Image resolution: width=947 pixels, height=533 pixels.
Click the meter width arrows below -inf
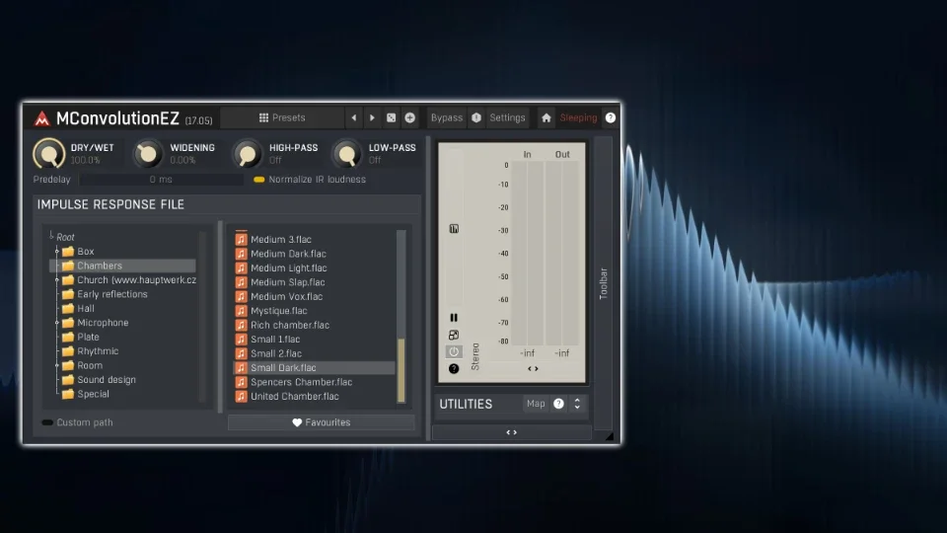click(x=533, y=368)
